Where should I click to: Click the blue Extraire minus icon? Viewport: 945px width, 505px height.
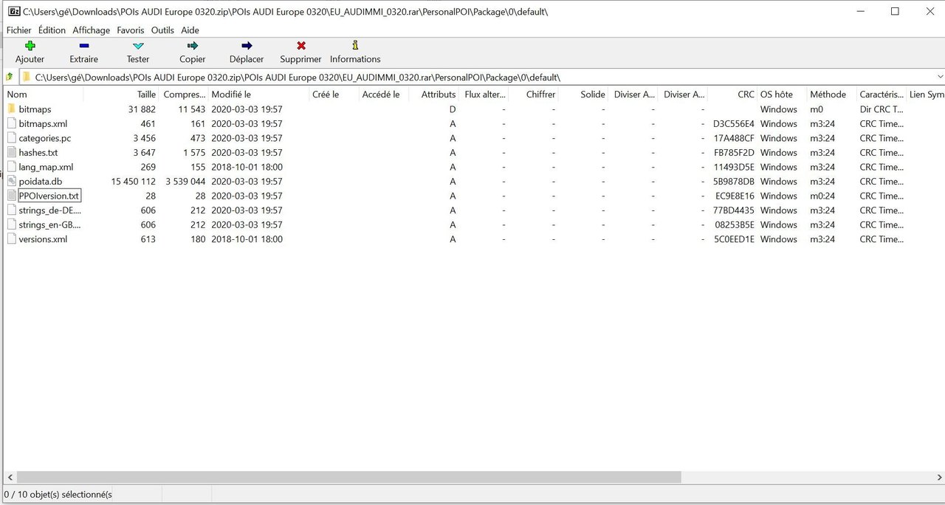83,46
